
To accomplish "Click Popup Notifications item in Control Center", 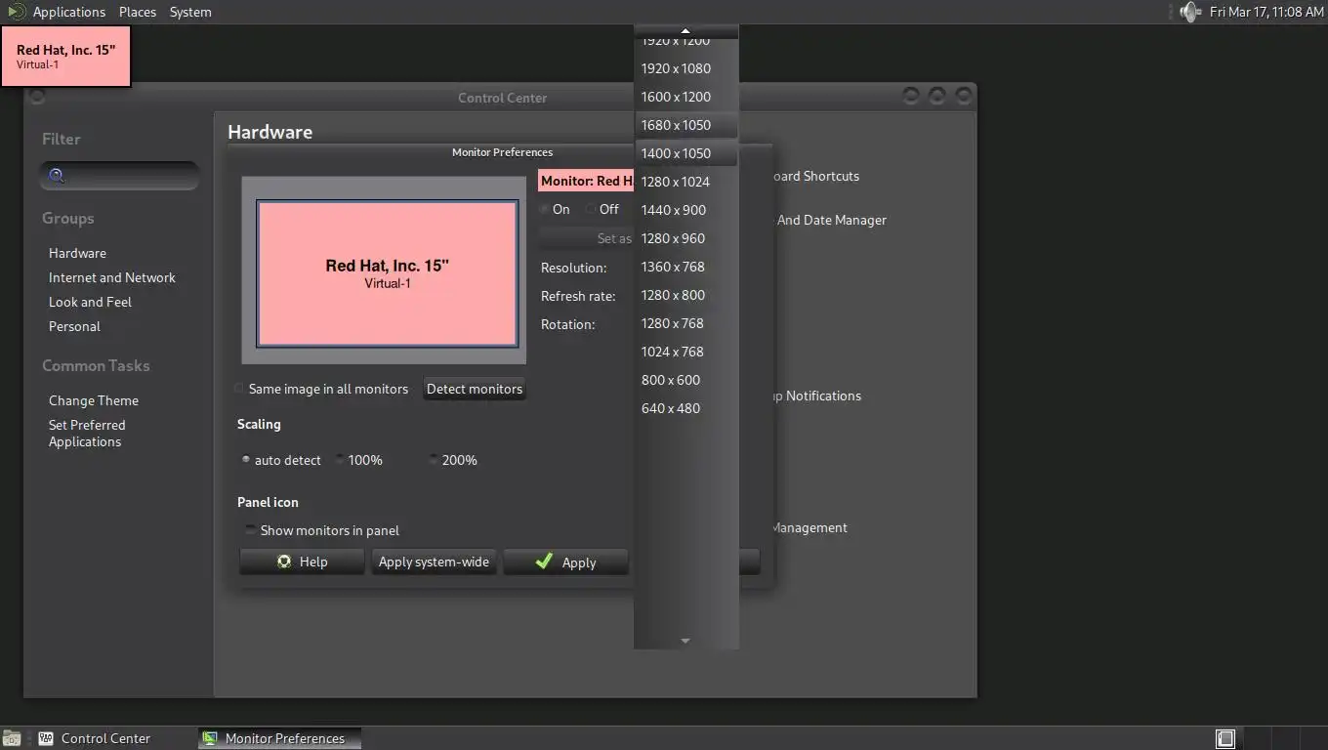I will coord(816,396).
